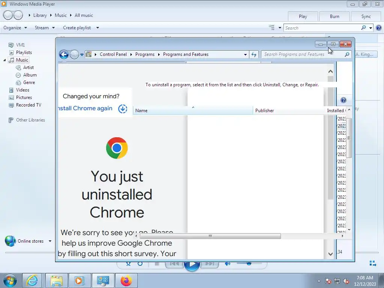The image size is (384, 288).
Task: Refresh the Programs and Features view
Action: point(254,54)
